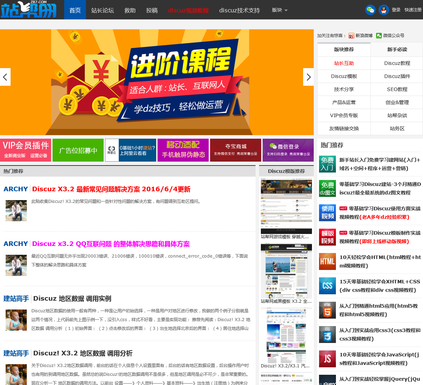This screenshot has height=385, width=423.
Task: Open the site logo homepage link
Action: [29, 10]
